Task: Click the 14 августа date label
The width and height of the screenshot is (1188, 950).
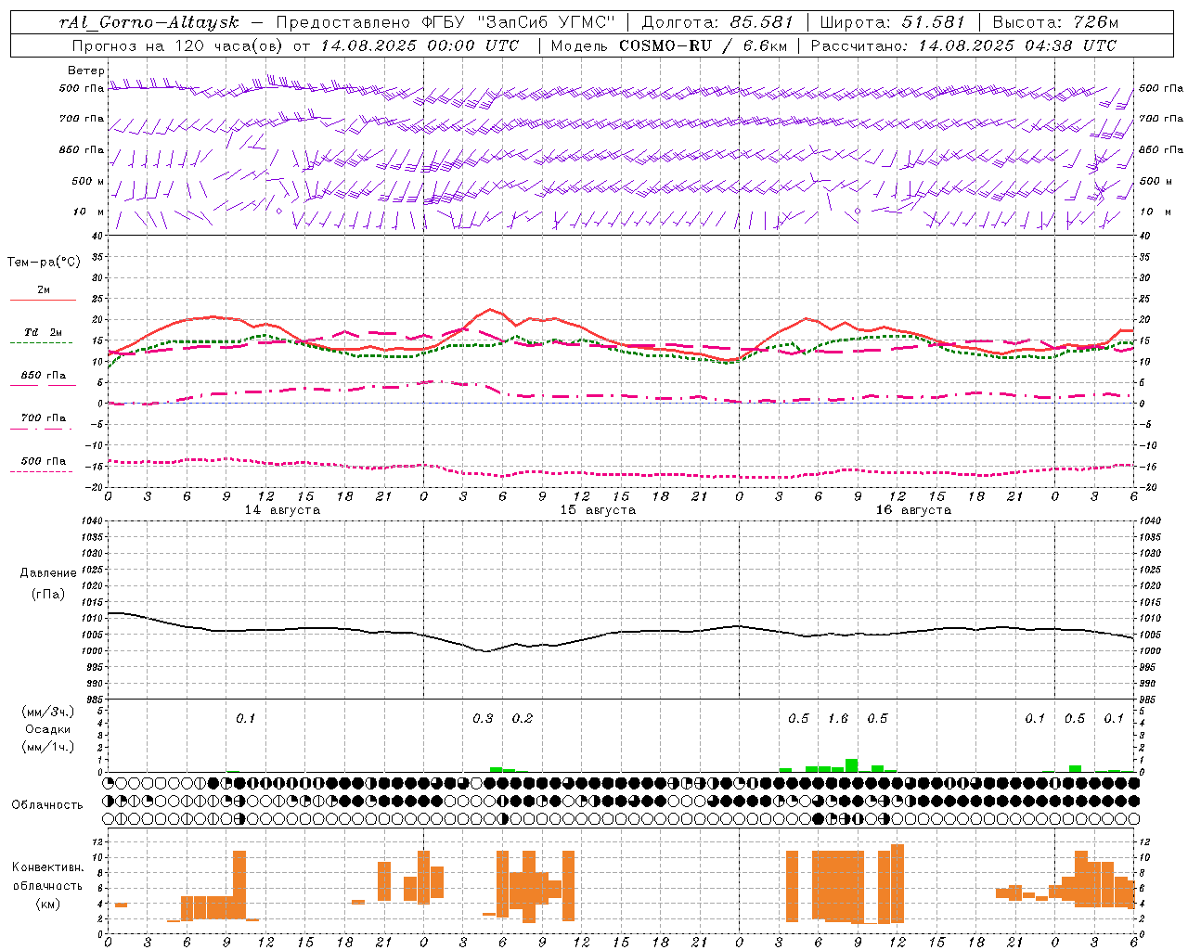Action: pos(282,510)
